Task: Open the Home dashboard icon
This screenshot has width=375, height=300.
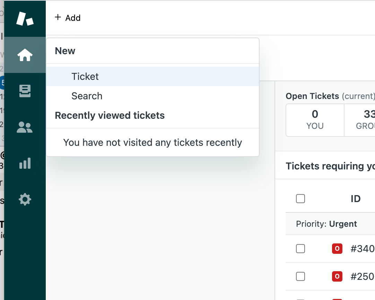Action: (x=25, y=55)
